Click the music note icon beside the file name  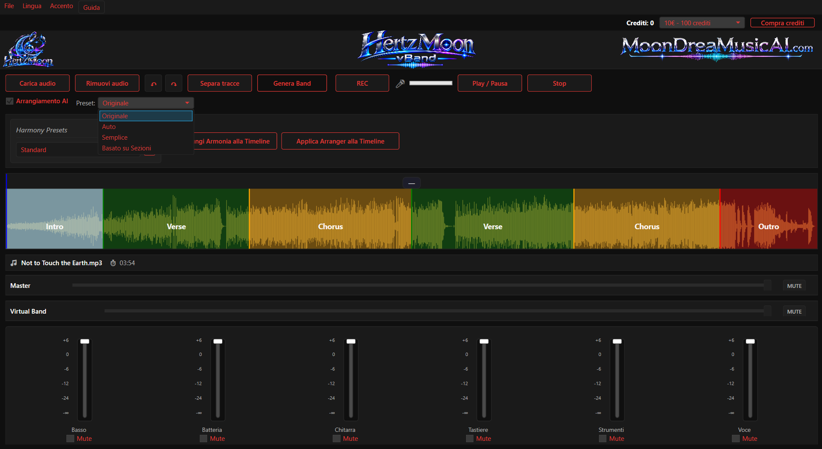14,263
